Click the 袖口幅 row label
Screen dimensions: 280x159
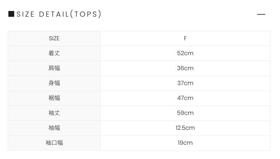coord(54,143)
